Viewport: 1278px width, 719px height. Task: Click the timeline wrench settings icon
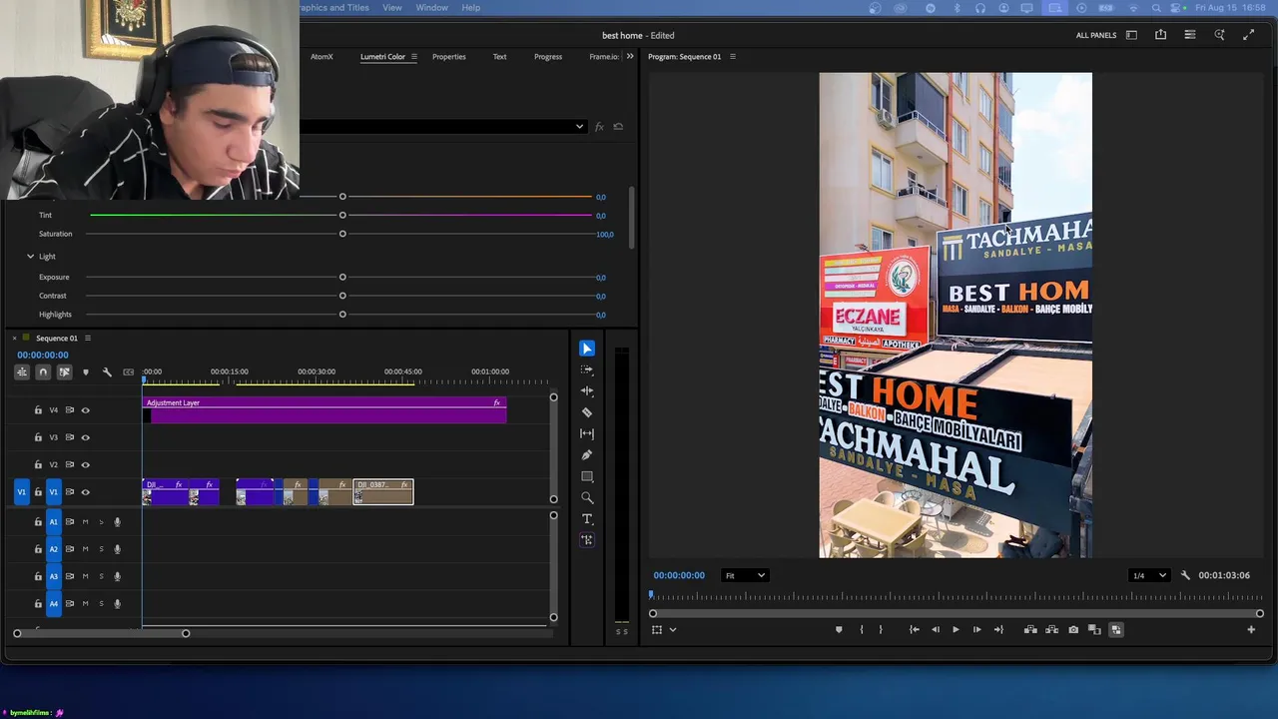(x=107, y=372)
